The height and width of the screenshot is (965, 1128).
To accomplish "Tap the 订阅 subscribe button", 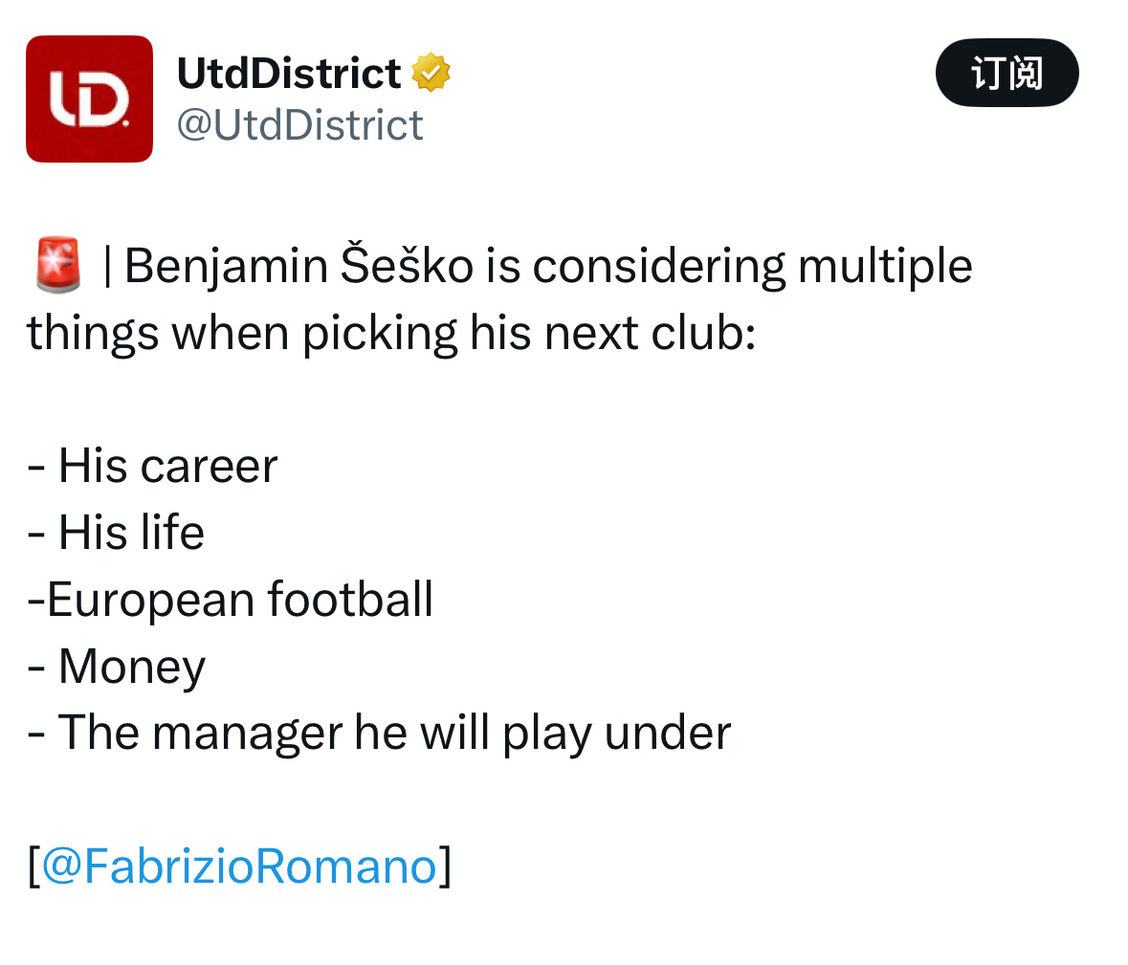I will tap(1006, 73).
